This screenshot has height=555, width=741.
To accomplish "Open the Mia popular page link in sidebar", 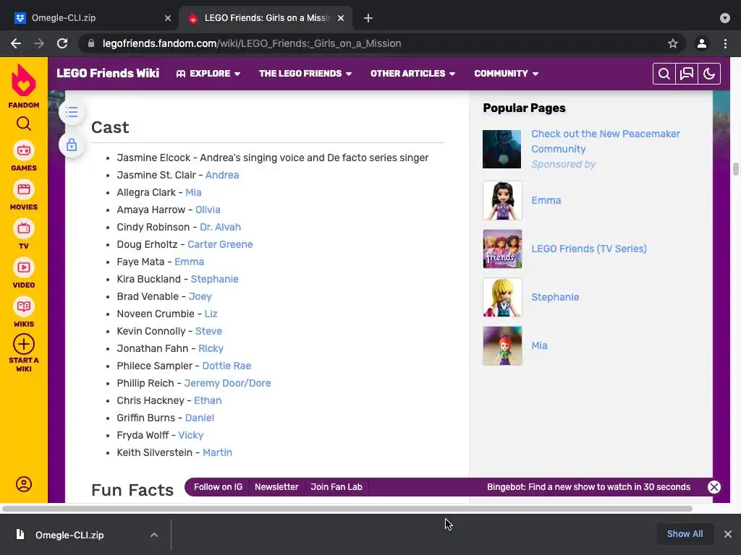I will [539, 345].
